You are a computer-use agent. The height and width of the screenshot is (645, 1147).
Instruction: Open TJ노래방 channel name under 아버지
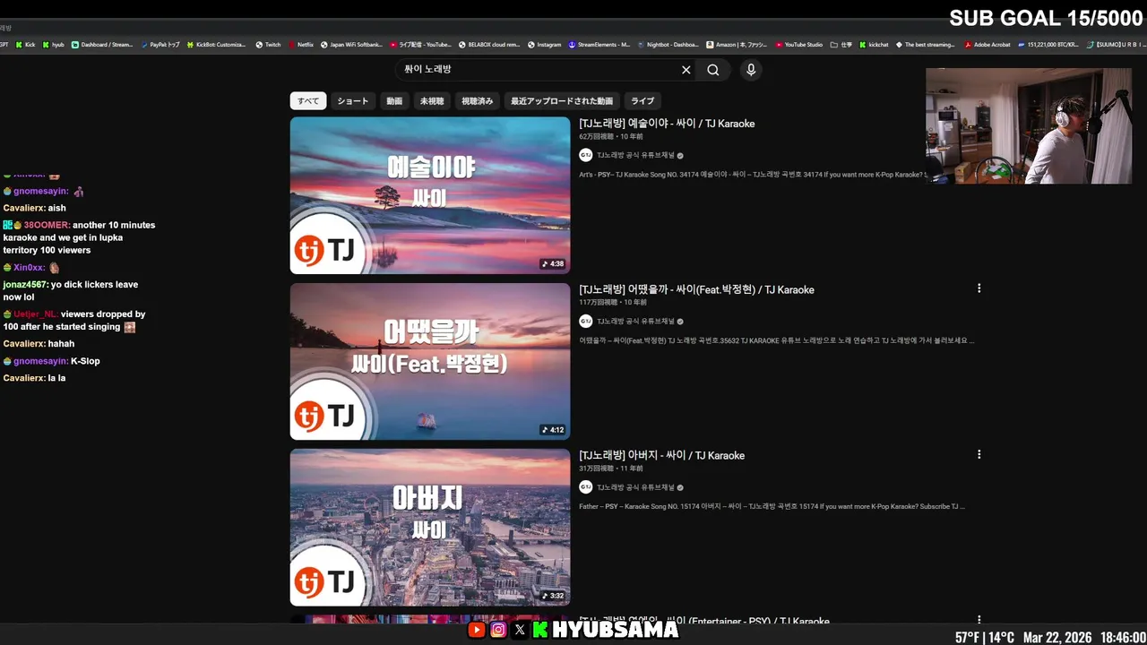(636, 487)
